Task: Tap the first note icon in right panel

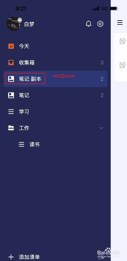Action: [x=122, y=41]
